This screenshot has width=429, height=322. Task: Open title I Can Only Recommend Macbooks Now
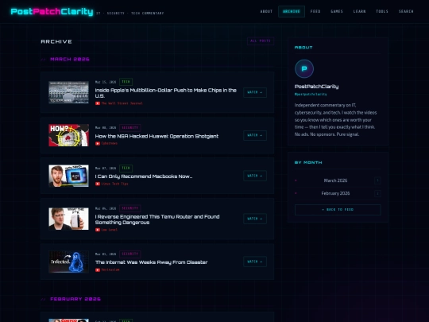(143, 177)
